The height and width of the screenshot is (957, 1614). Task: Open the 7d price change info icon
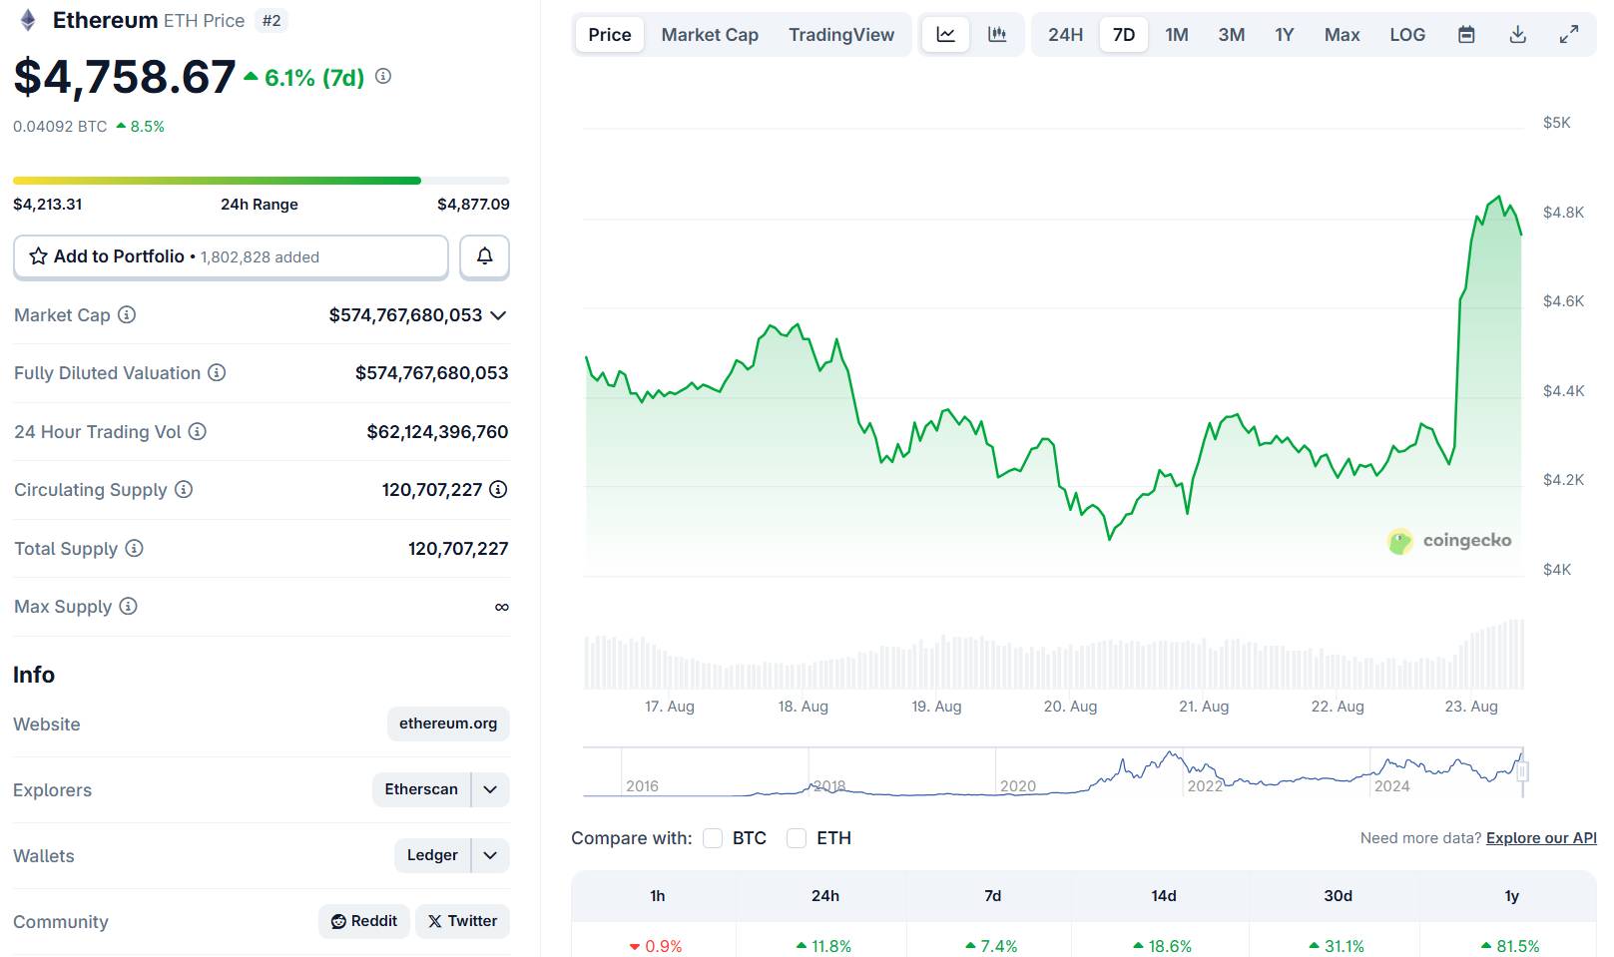coord(383,76)
